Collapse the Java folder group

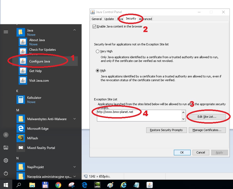(75, 30)
